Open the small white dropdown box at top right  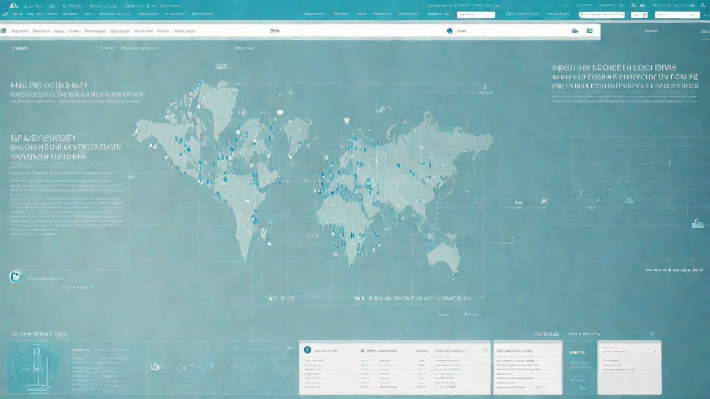(638, 14)
